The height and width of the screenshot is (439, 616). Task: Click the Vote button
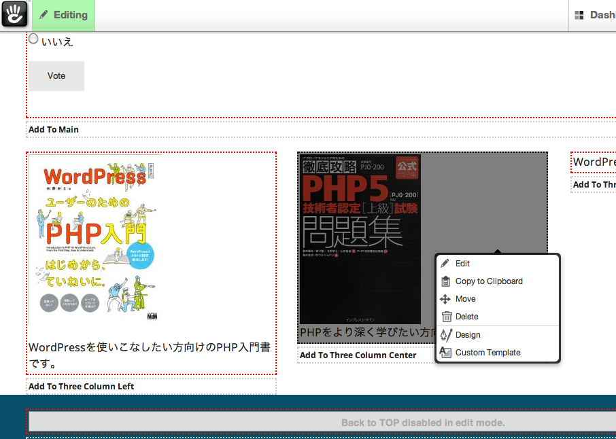(56, 76)
